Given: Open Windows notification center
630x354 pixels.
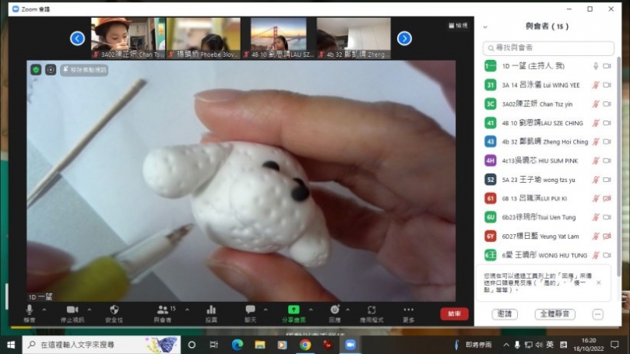Looking at the screenshot, I should 614,345.
